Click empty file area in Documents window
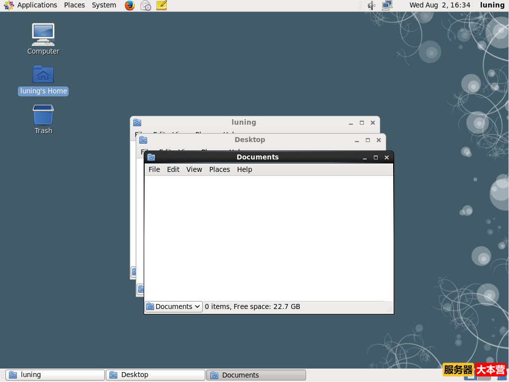The height and width of the screenshot is (382, 509). coord(268,238)
